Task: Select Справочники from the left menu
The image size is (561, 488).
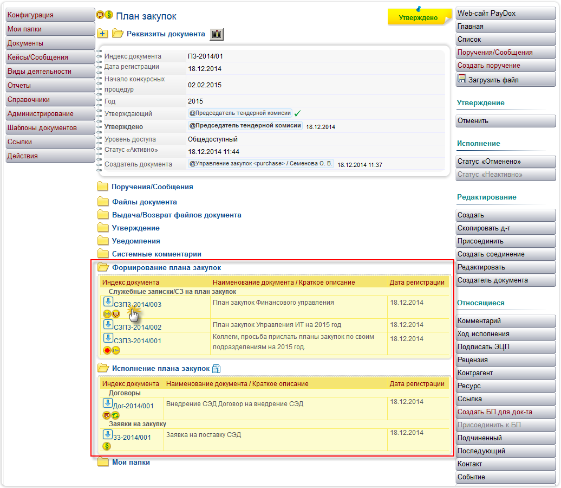Action: (50, 100)
